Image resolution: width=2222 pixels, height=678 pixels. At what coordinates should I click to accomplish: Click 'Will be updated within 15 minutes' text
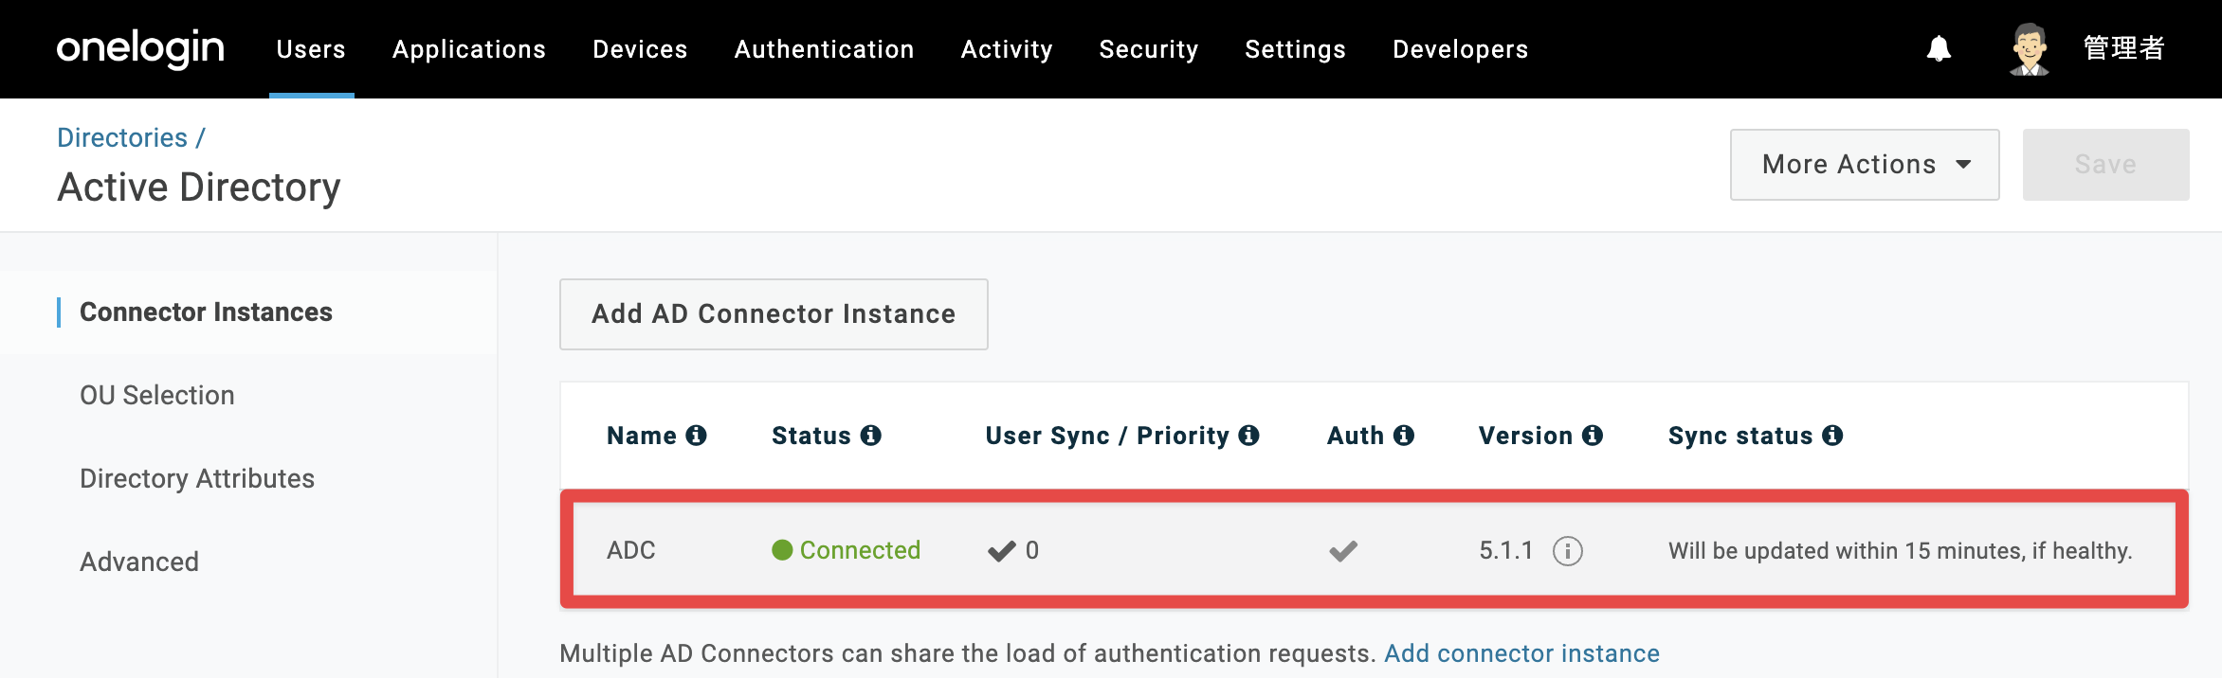1901,551
